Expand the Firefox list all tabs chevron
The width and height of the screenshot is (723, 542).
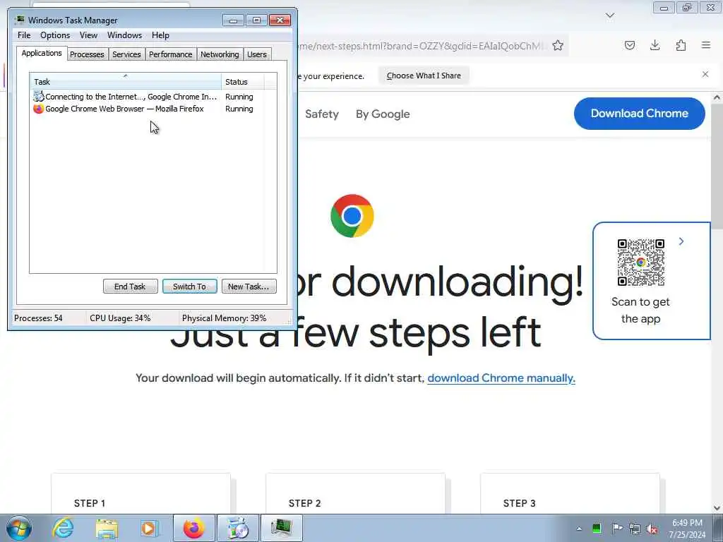click(610, 16)
